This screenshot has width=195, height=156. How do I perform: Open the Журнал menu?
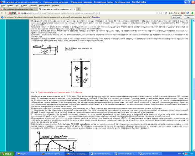[x=24, y=5]
